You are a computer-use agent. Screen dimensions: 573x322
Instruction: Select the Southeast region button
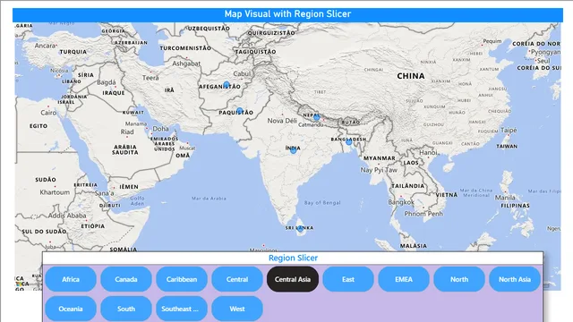(x=182, y=309)
